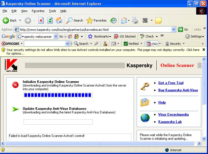Open Google search box dropdown arrow
Viewport: 208px width, 154px height.
click(x=56, y=36)
